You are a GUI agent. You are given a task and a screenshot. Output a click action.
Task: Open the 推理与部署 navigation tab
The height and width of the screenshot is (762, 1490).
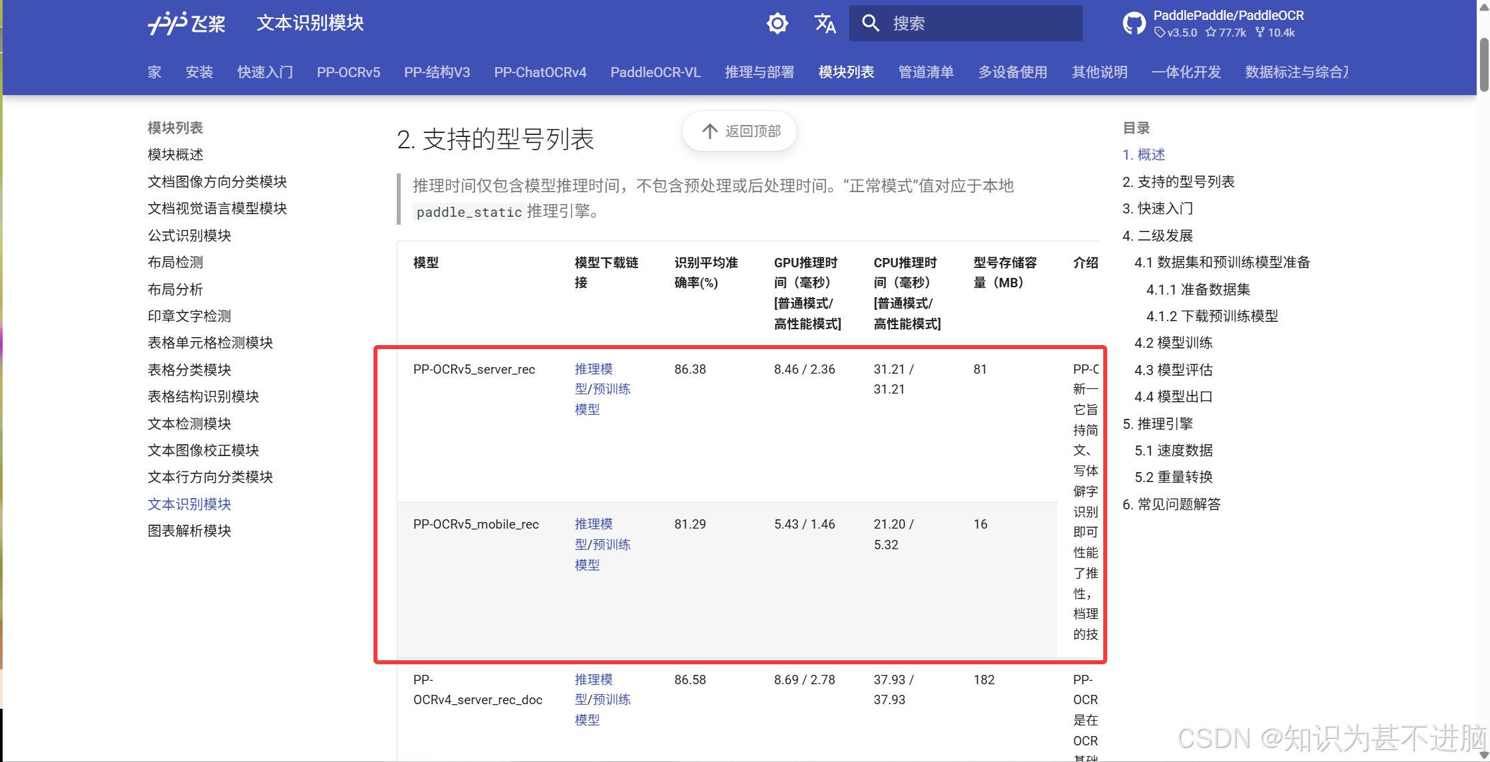pos(760,72)
